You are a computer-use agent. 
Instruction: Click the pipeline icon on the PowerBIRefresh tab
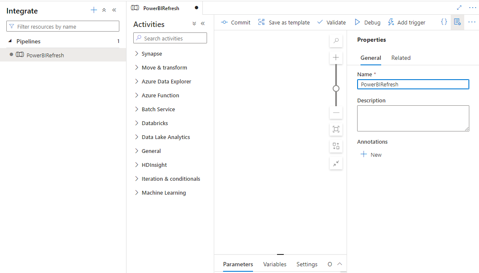coord(135,8)
